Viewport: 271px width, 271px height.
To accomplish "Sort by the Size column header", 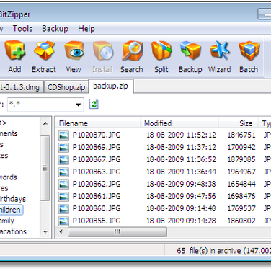I will pyautogui.click(x=239, y=123).
